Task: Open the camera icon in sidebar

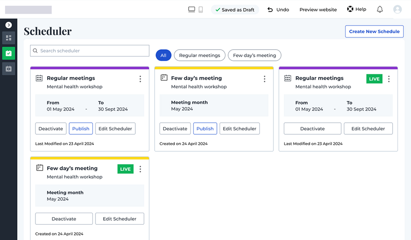Action: (x=9, y=69)
